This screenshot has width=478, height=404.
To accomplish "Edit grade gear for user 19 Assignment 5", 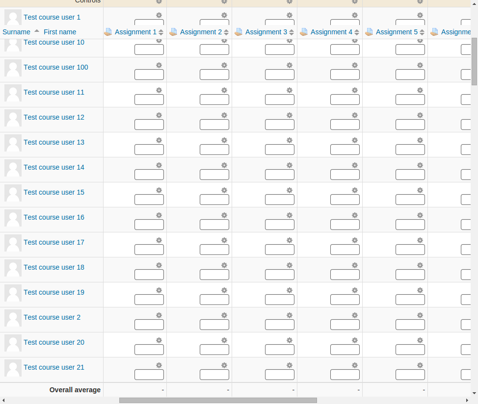I will click(x=420, y=290).
